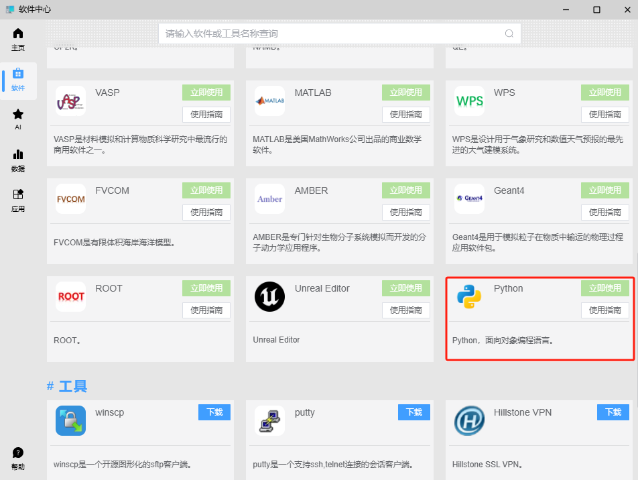Minimize the 软件中心 window
Screen dimensions: 638x480
coord(566,9)
